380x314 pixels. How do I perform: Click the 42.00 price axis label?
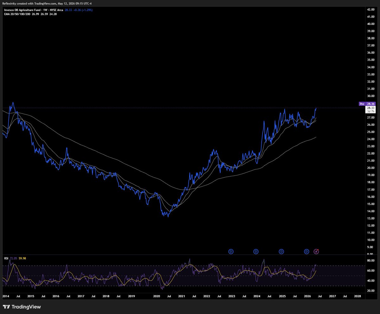click(371, 9)
